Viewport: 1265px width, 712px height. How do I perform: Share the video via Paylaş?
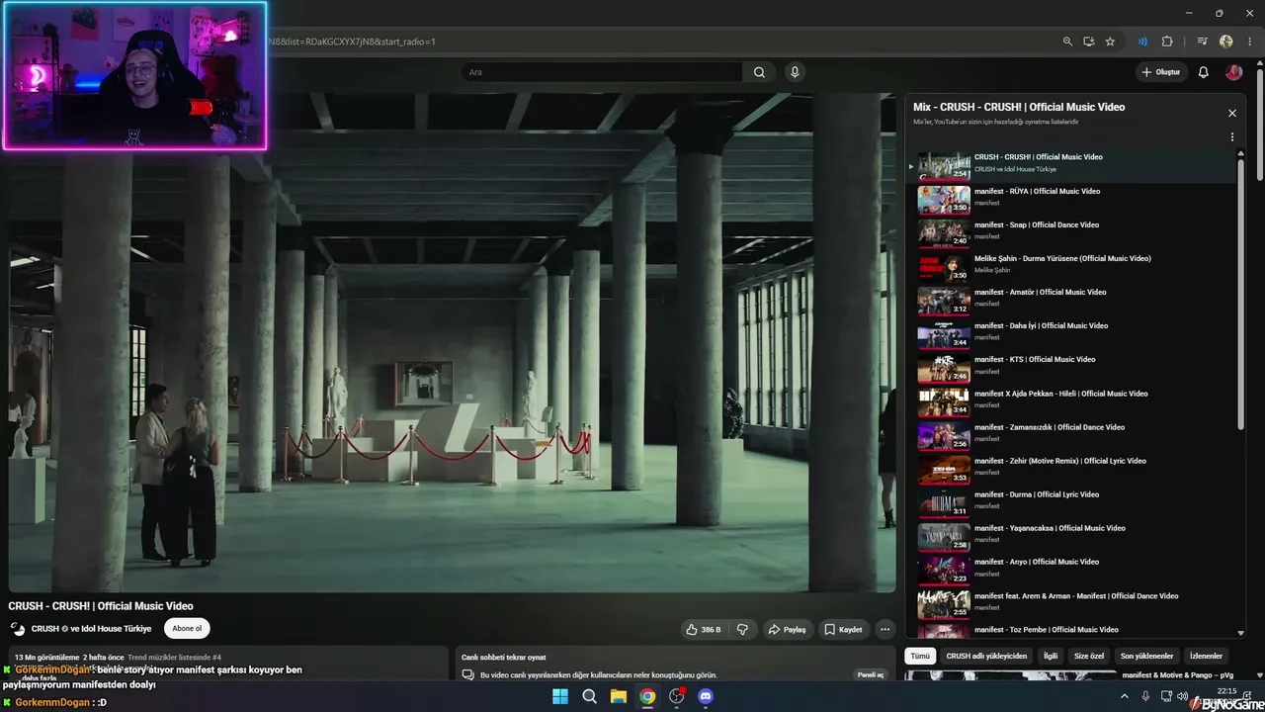point(788,629)
